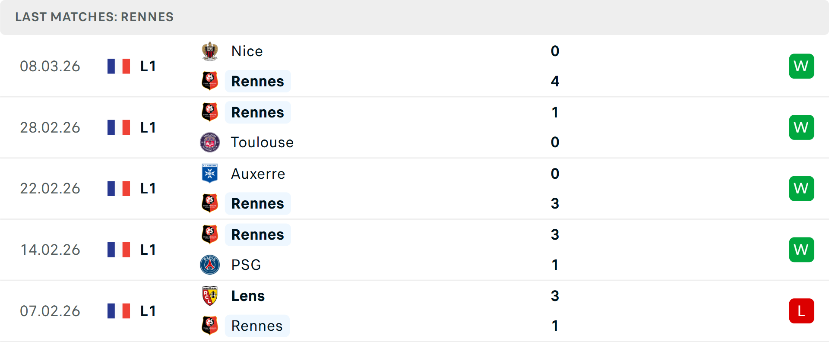Select the Lens club crest
Screen dimensions: 829x342
click(x=210, y=296)
